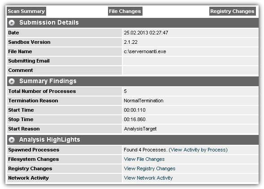Click the Sandbox Version value 2.1.22
264x189 pixels.
click(130, 42)
